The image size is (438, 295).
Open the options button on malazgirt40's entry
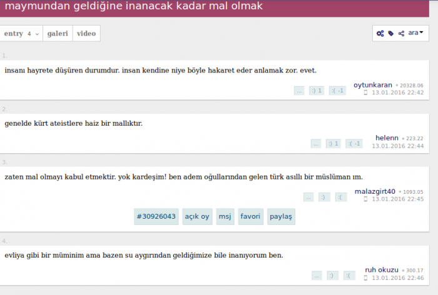308,197
